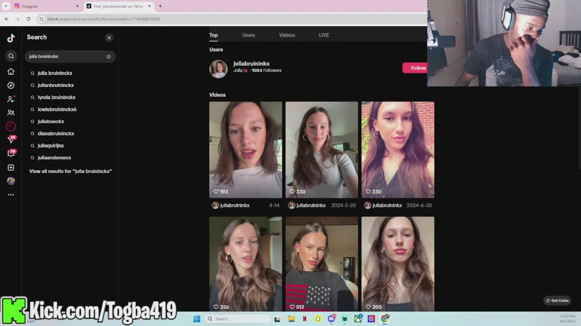This screenshot has width=581, height=326.
Task: Close the TikTok browser tab
Action: tap(149, 6)
